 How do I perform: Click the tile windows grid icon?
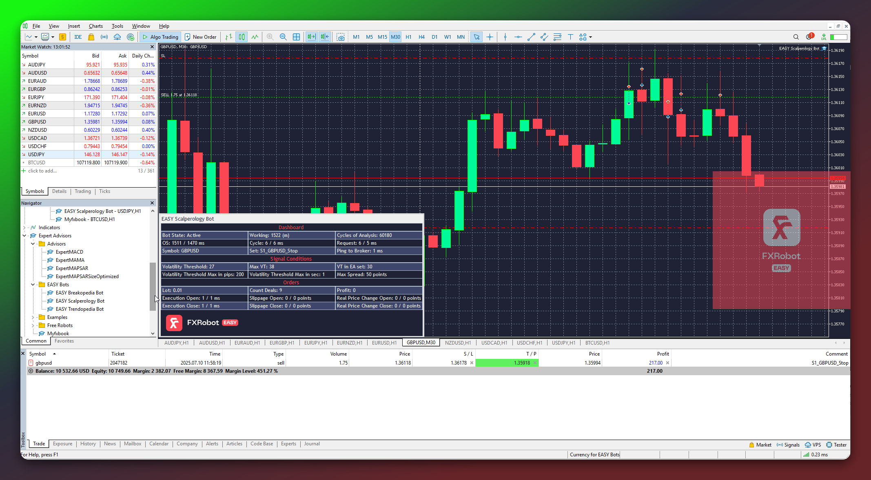coord(297,37)
